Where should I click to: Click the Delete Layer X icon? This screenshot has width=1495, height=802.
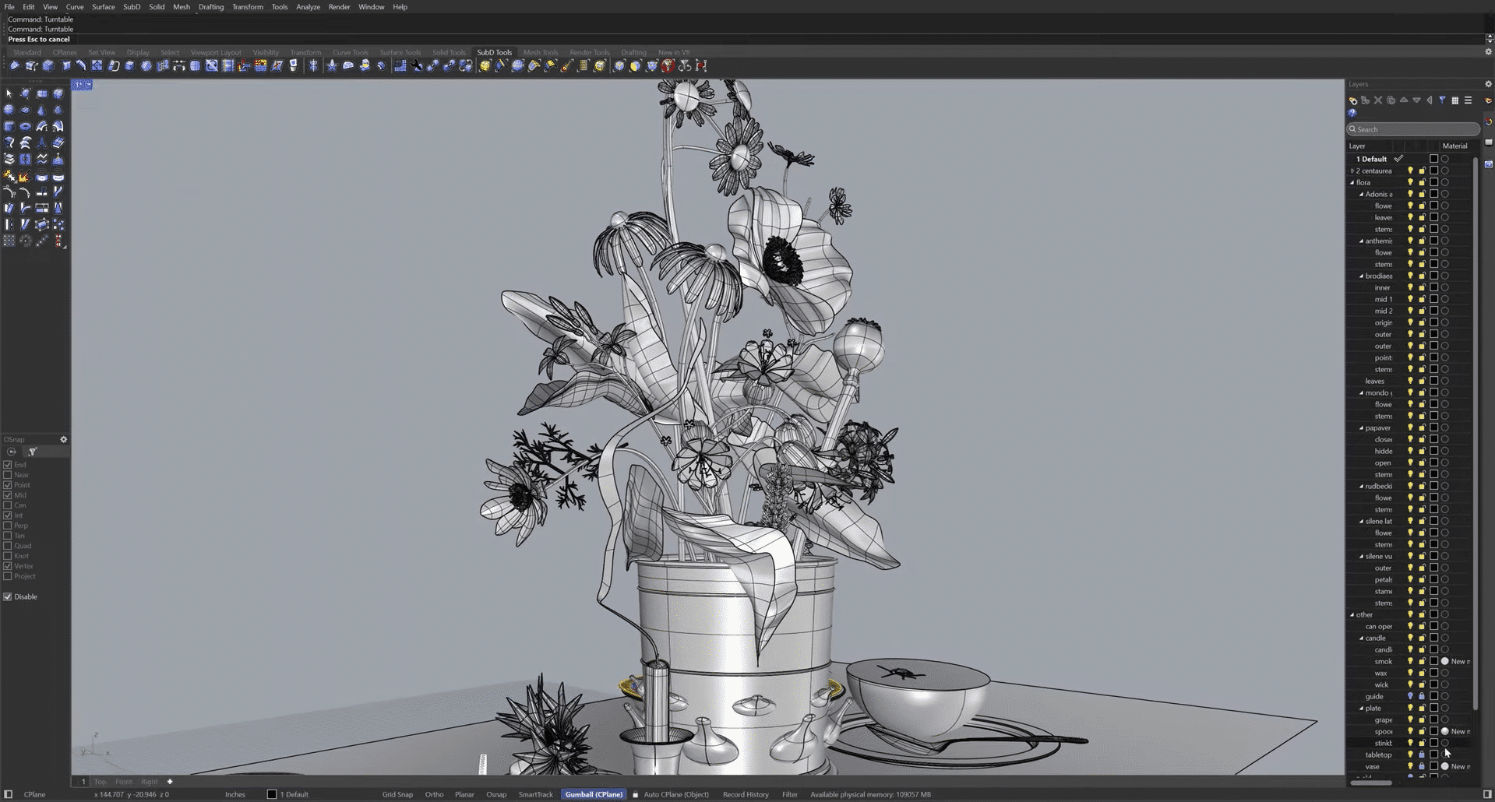[x=1378, y=100]
